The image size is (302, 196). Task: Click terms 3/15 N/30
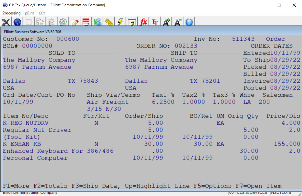[x=104, y=109]
